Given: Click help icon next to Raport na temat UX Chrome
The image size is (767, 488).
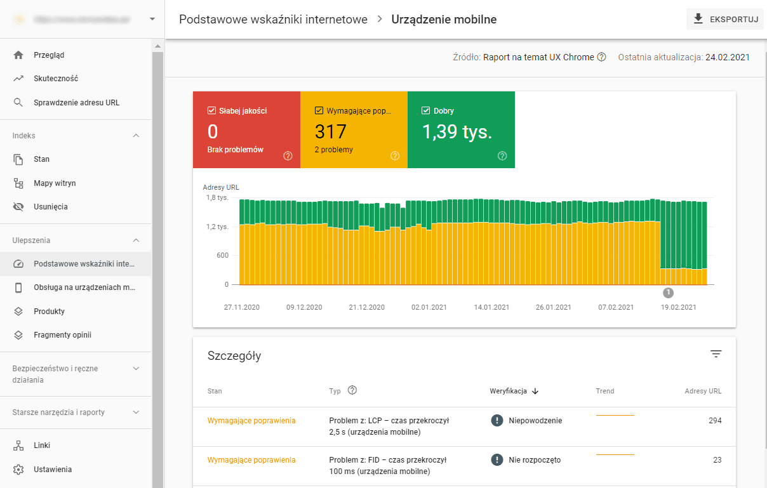Looking at the screenshot, I should (x=601, y=57).
